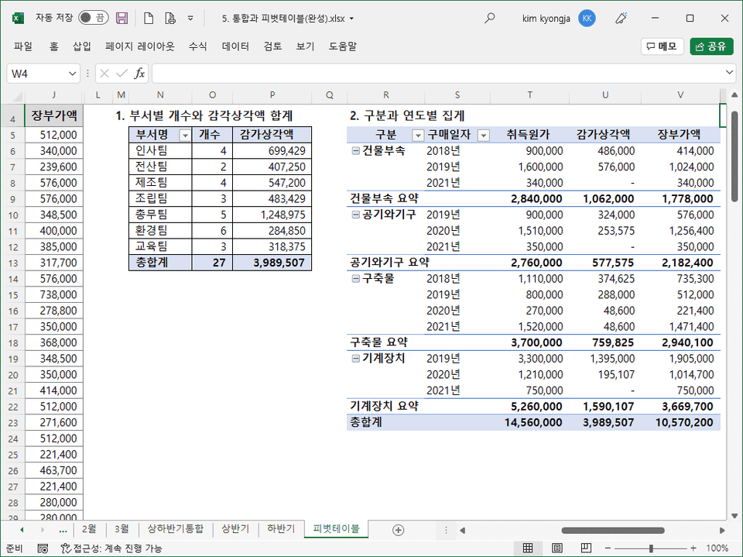The width and height of the screenshot is (743, 557).
Task: Collapse the 구축물 group
Action: point(355,279)
